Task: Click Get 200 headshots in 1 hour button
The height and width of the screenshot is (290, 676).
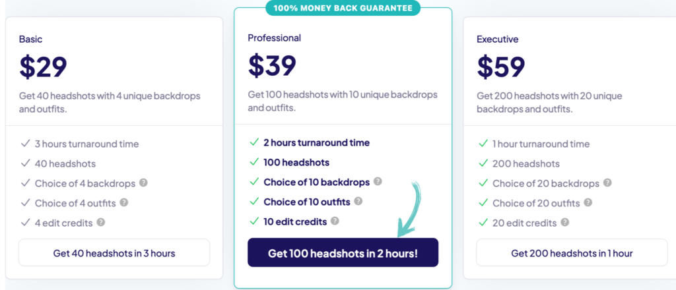Action: click(572, 253)
